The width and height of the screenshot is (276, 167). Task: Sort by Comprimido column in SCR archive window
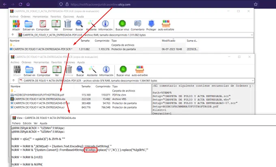point(103,86)
